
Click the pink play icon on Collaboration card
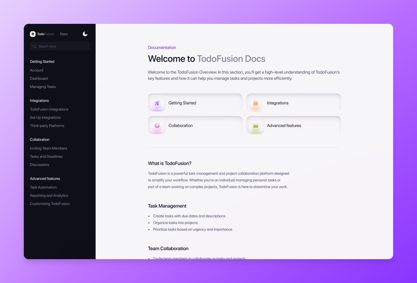point(157,125)
